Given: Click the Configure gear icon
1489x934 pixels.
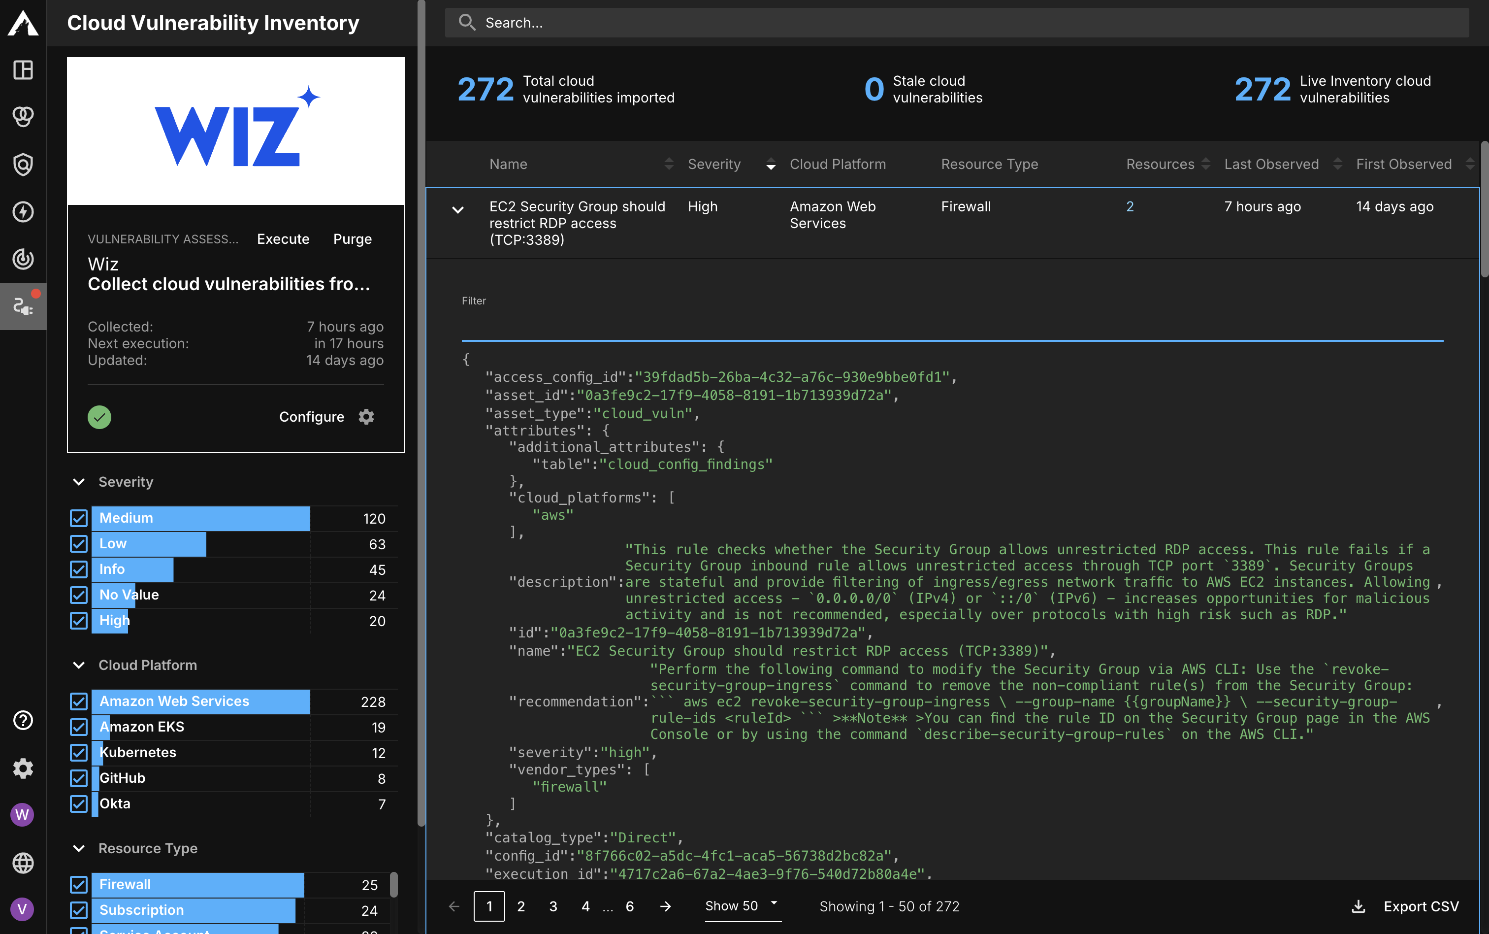Looking at the screenshot, I should tap(366, 417).
